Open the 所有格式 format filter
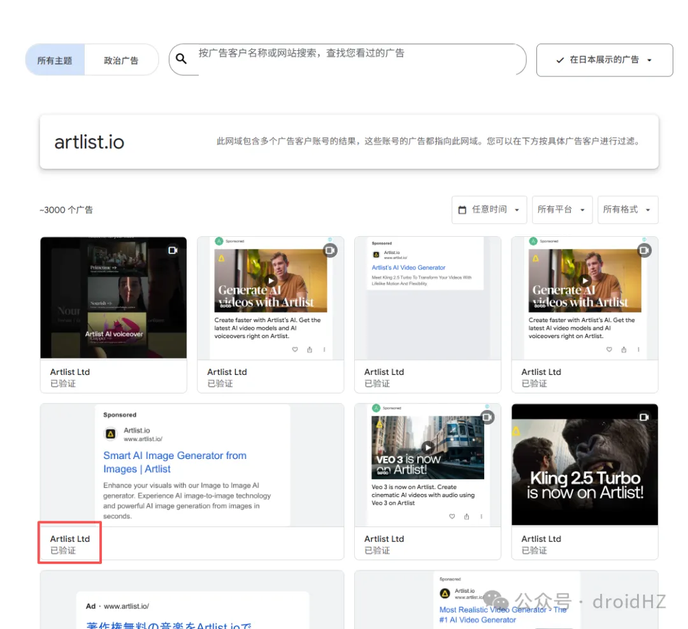 point(627,209)
